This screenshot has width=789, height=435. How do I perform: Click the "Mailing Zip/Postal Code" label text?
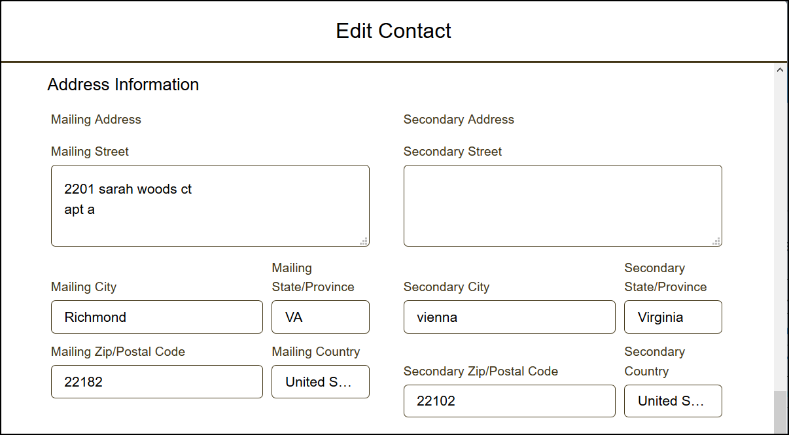(x=118, y=352)
